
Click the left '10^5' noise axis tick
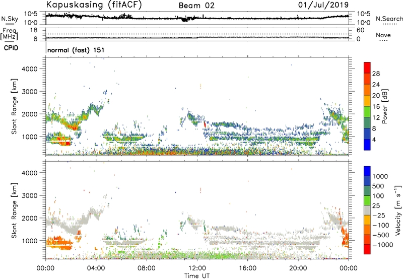(31, 14)
